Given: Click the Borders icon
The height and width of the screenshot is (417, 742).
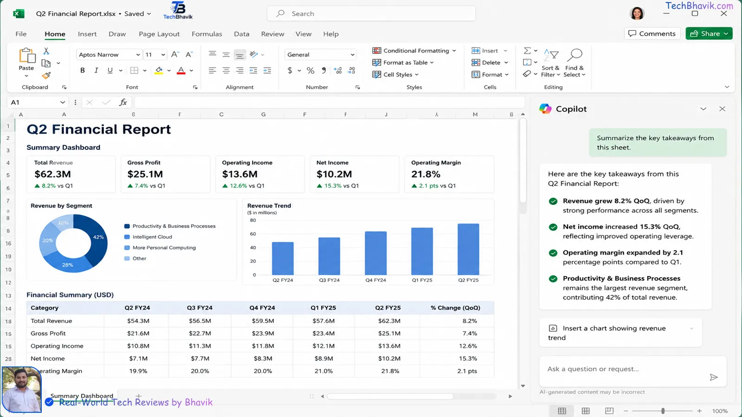Looking at the screenshot, I should click(x=134, y=70).
